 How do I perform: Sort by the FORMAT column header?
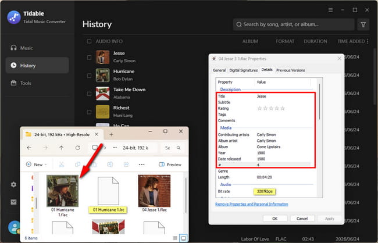click(285, 41)
